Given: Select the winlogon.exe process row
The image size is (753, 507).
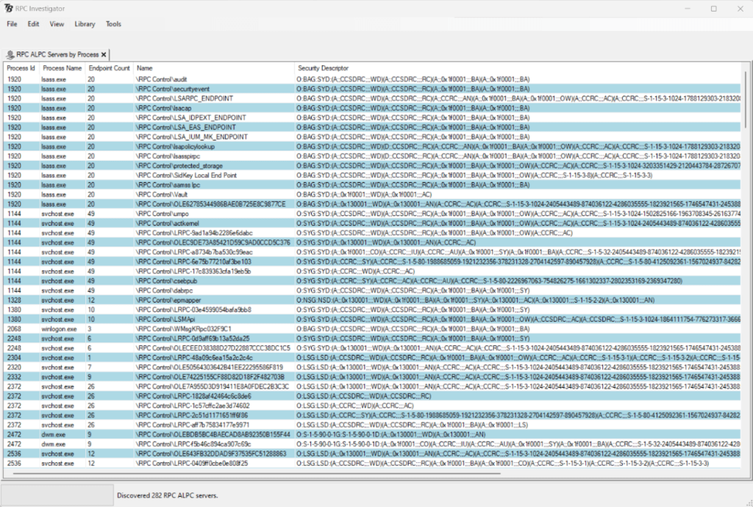Looking at the screenshot, I should tap(59, 328).
